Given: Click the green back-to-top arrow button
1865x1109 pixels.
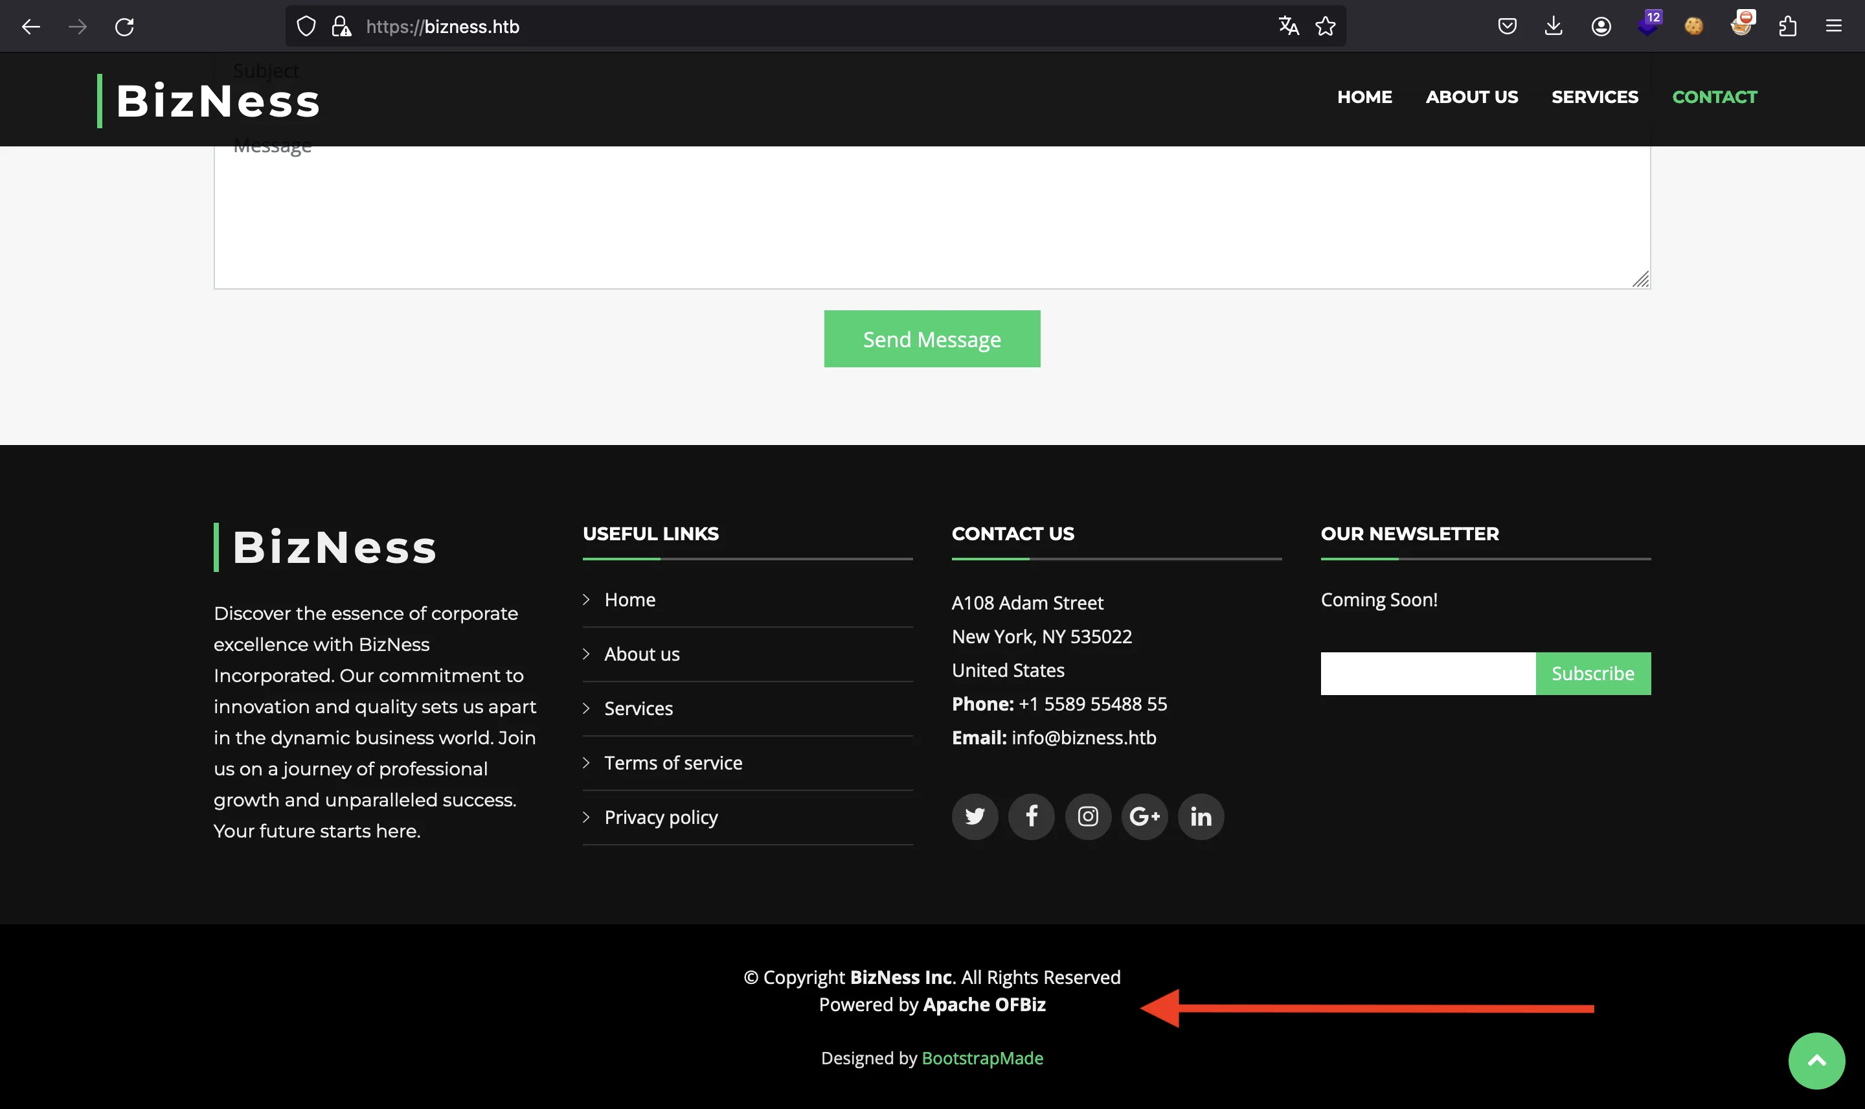Looking at the screenshot, I should 1816,1060.
